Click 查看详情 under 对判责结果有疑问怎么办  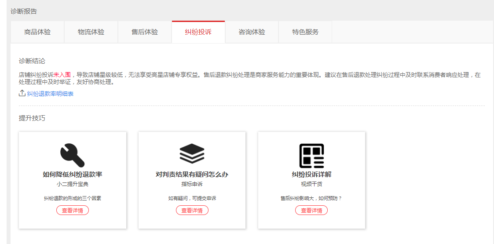tap(192, 211)
